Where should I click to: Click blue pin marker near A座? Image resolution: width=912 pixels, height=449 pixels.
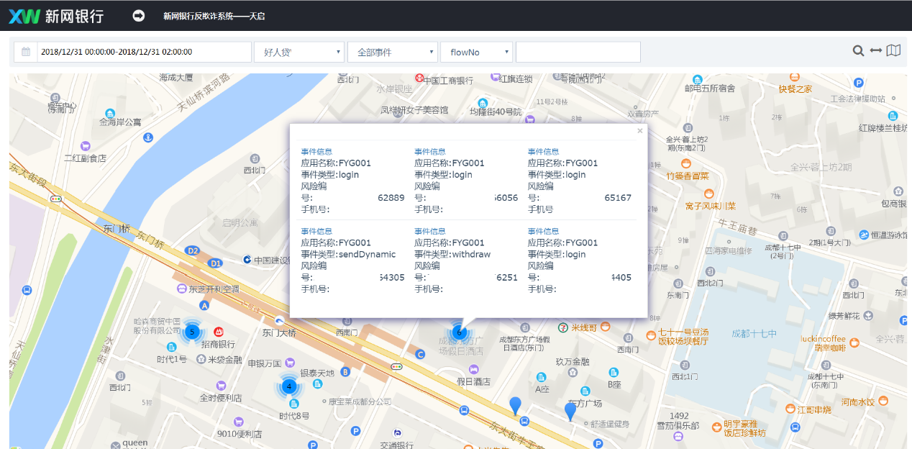(x=515, y=406)
